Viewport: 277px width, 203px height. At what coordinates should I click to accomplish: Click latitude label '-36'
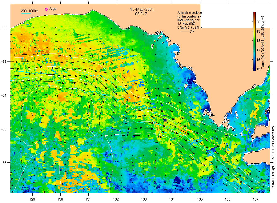click(4, 163)
